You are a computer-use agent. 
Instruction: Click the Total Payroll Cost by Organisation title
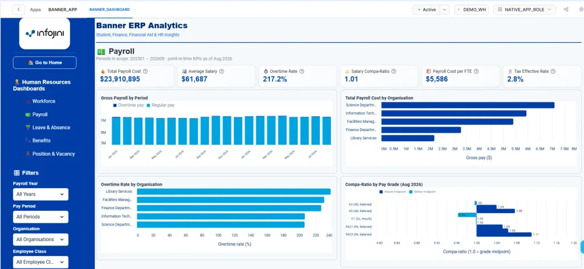[x=379, y=98]
